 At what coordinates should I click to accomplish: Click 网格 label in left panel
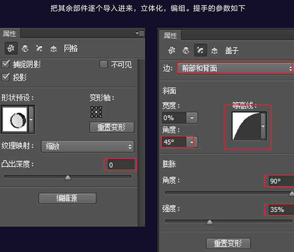click(x=70, y=49)
